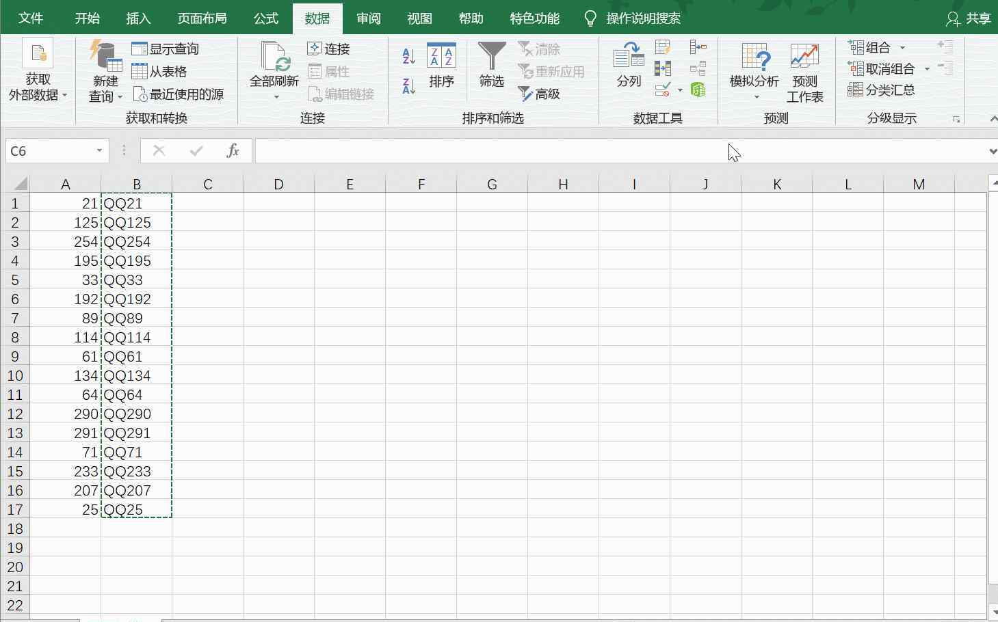The image size is (998, 622).
Task: Click the New Query icon
Action: click(x=105, y=56)
